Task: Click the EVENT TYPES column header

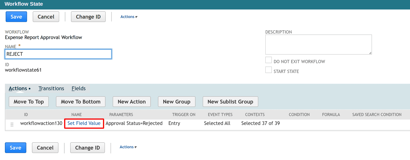Action: (x=220, y=115)
